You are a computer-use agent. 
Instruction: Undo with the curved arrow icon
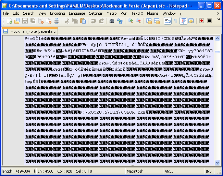point(93,21)
